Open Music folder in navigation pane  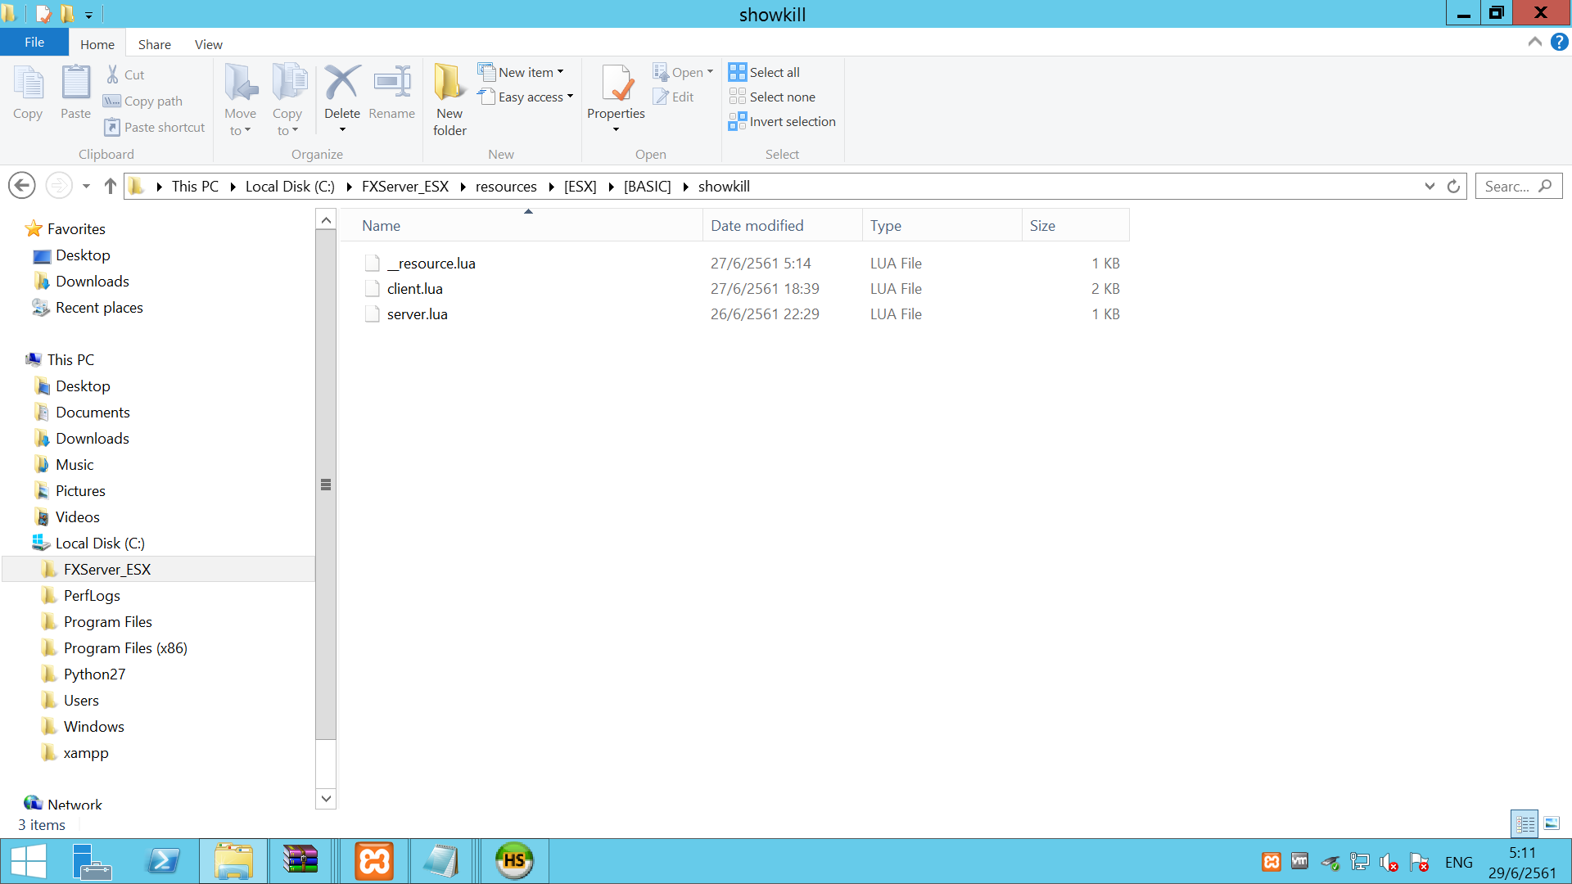pos(75,464)
